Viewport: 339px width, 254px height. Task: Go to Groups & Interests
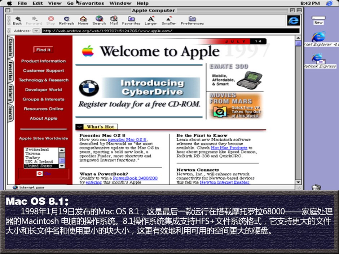point(43,99)
